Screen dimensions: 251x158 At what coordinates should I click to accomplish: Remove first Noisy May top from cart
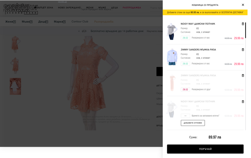[243, 24]
